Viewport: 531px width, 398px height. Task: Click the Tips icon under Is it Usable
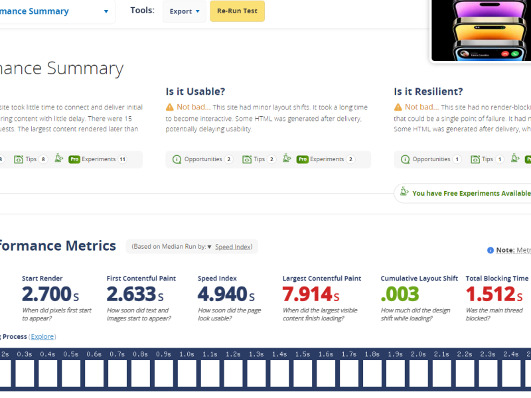point(247,159)
